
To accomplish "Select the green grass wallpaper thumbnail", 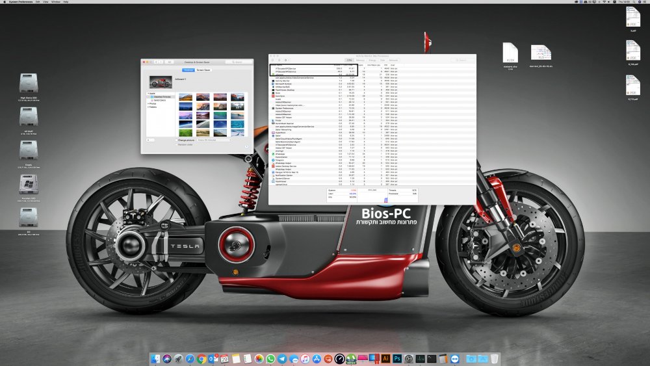I will click(186, 133).
